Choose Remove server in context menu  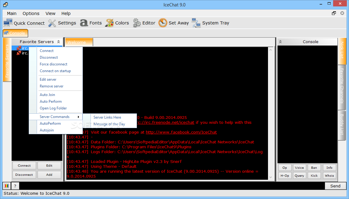point(56,86)
